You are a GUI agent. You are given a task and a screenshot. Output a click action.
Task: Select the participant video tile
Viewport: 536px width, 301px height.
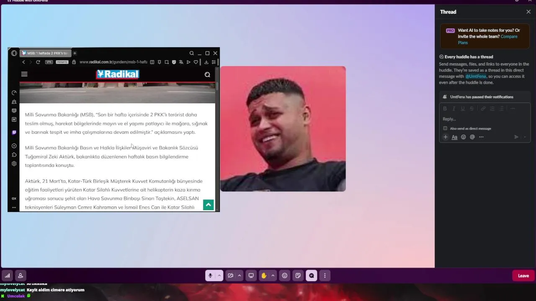pos(283,129)
